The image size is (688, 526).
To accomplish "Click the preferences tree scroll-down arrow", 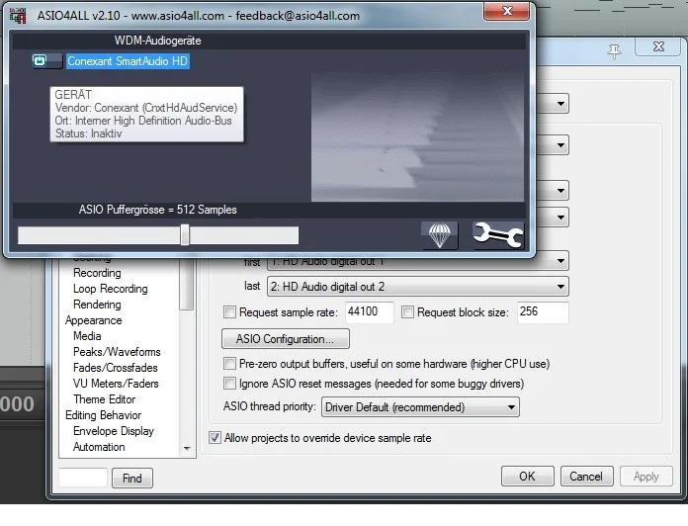I will [188, 448].
